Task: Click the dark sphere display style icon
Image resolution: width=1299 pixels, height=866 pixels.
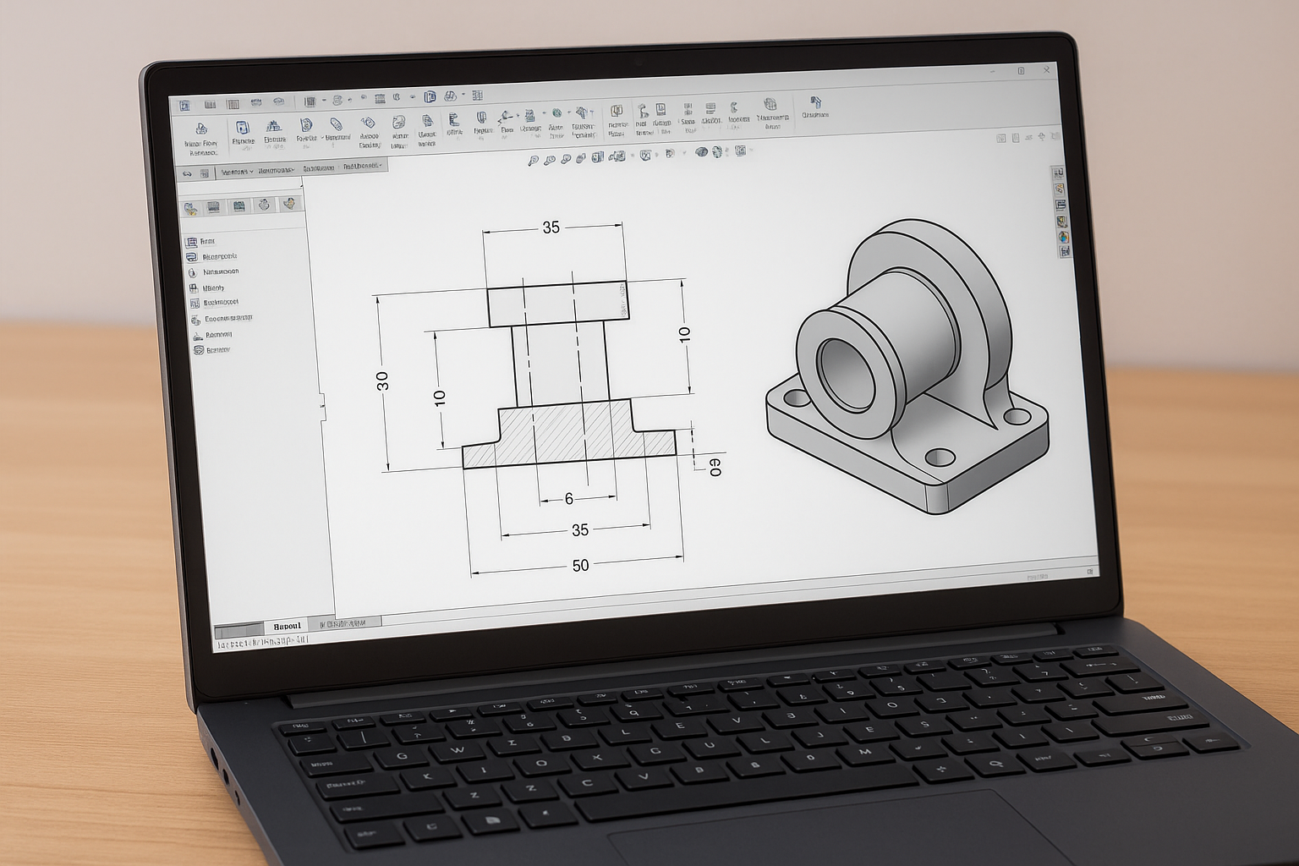Action: click(701, 152)
